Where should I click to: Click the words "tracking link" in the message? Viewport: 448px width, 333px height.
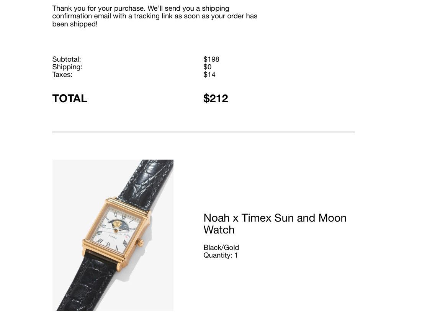coord(152,16)
